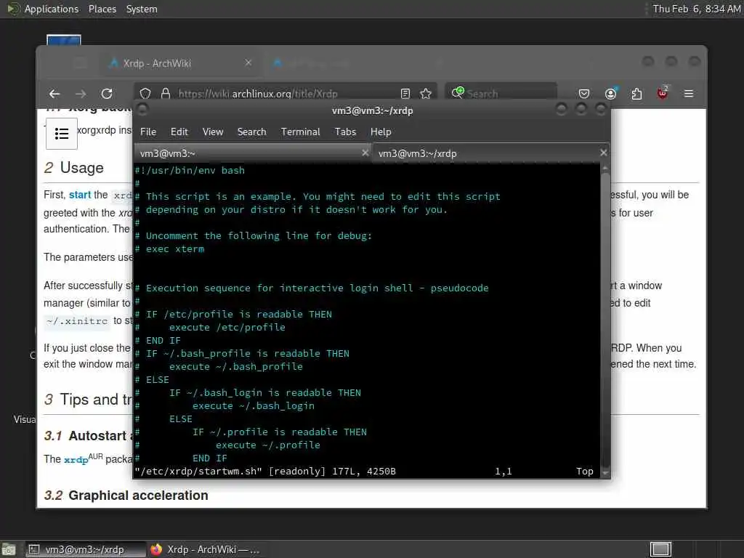This screenshot has width=744, height=558.
Task: Close the vm3@vm3:~ terminal tab
Action: point(365,153)
